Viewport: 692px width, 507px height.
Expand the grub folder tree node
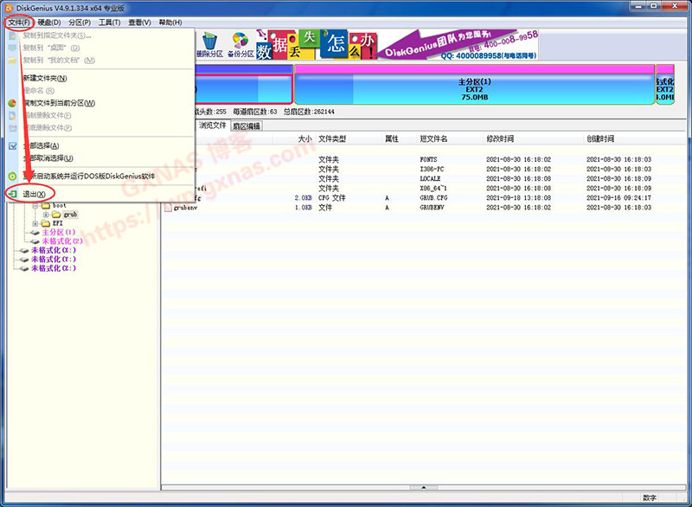pyautogui.click(x=47, y=214)
